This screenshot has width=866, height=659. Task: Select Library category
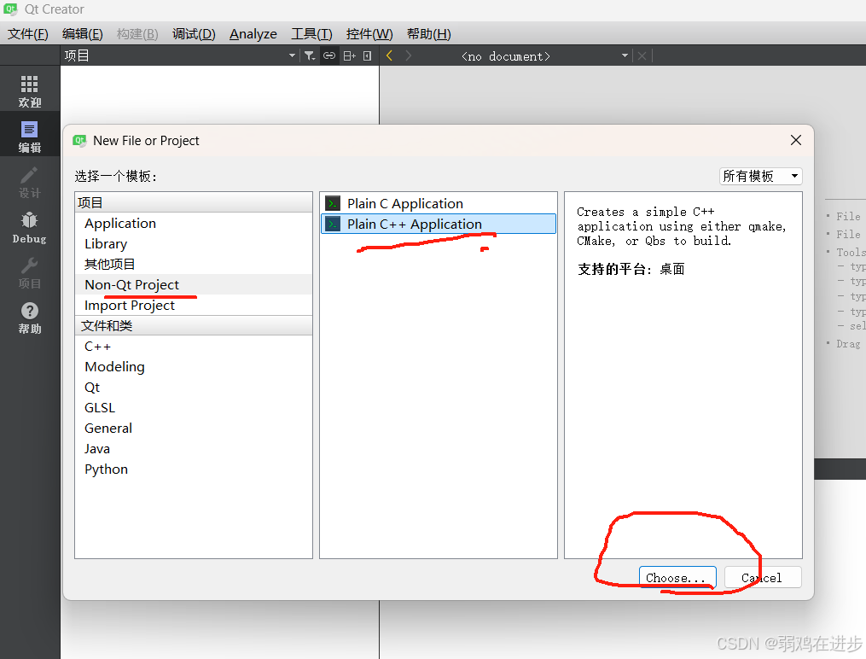click(x=194, y=243)
